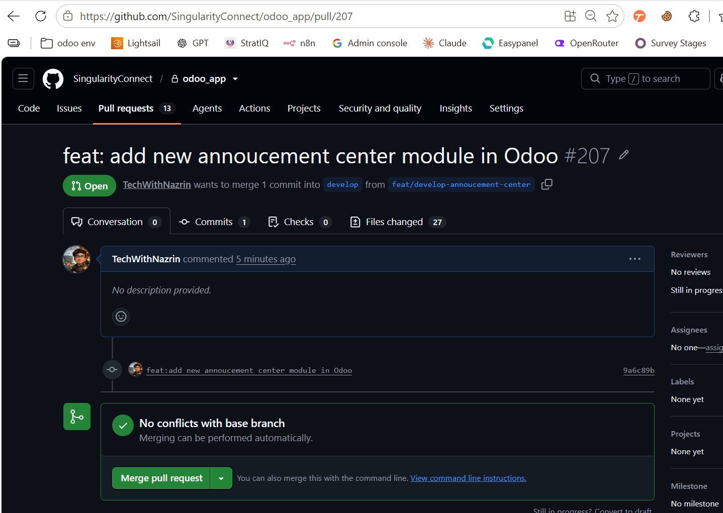723x513 pixels.
Task: Open View command line instructions link
Action: 468,478
